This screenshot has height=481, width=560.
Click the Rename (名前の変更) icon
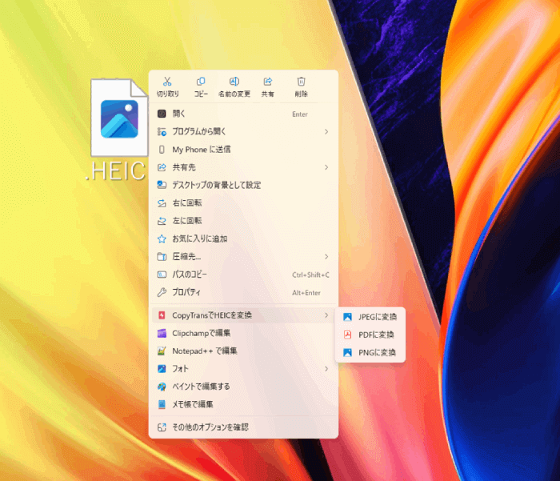(x=234, y=82)
